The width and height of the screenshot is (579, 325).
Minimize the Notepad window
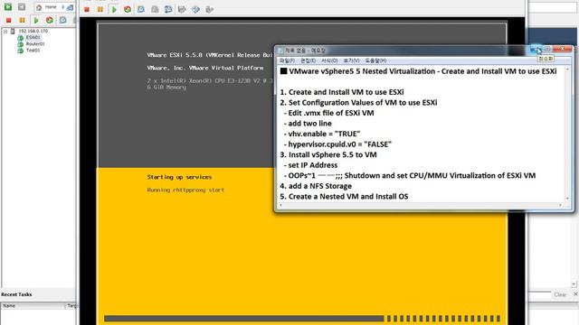coord(536,50)
